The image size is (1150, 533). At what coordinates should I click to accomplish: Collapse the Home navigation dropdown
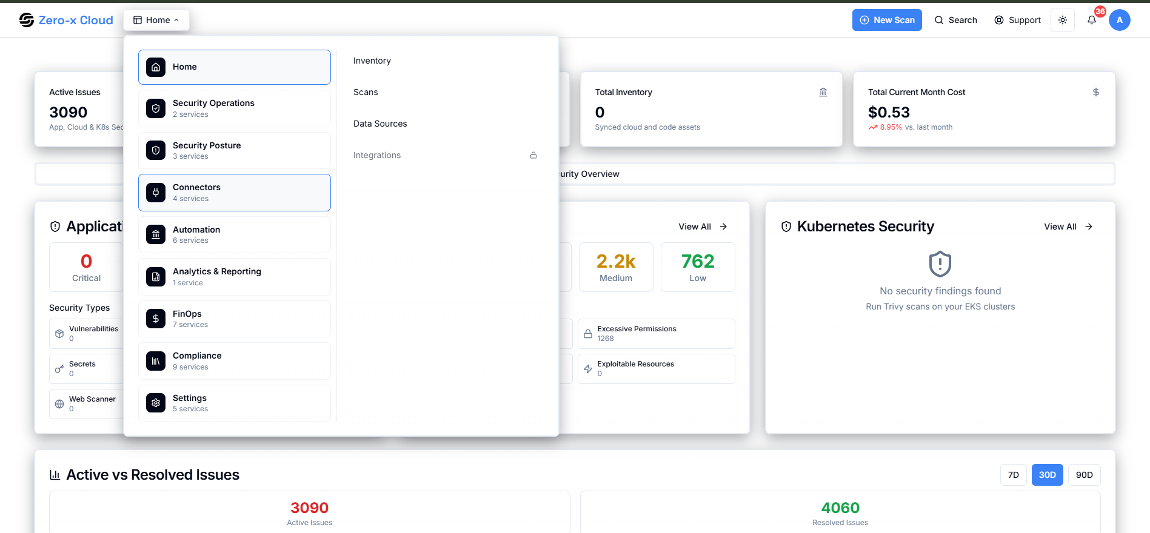coord(156,20)
